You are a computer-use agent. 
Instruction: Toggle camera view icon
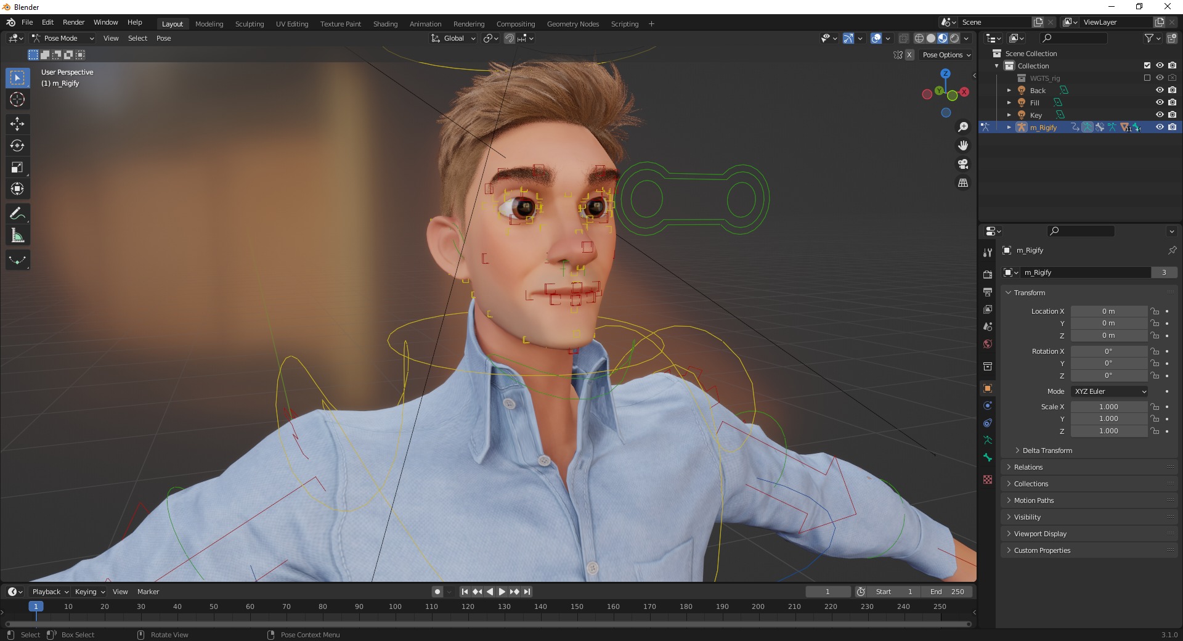(963, 164)
